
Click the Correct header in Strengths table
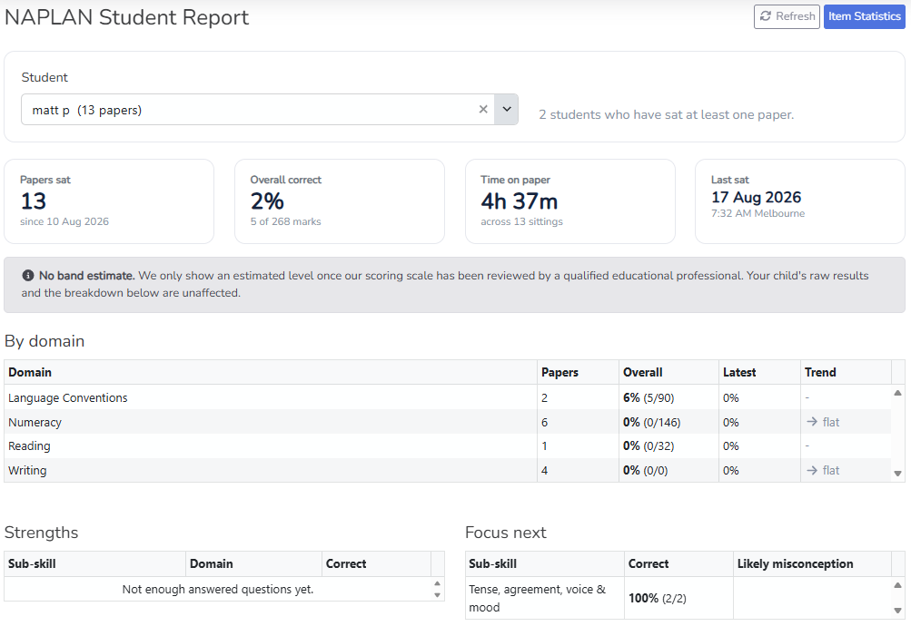pos(377,563)
